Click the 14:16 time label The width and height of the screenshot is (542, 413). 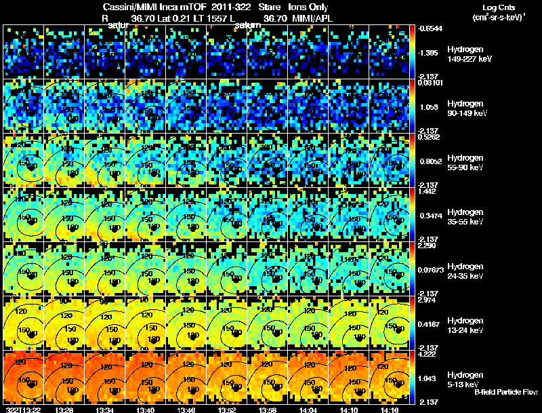(x=389, y=410)
